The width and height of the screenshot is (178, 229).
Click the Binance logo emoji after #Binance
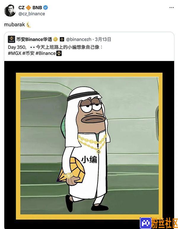coord(59,53)
